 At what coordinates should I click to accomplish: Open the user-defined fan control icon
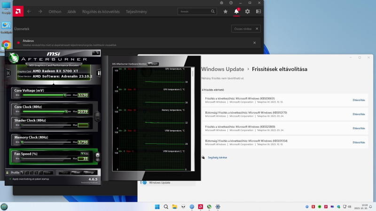(98, 156)
